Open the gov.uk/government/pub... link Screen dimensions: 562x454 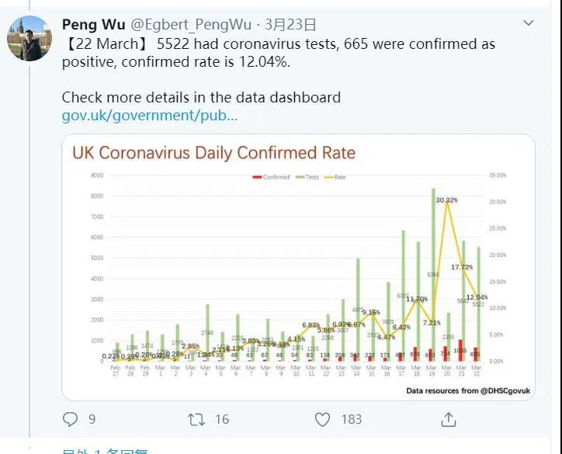pyautogui.click(x=150, y=116)
